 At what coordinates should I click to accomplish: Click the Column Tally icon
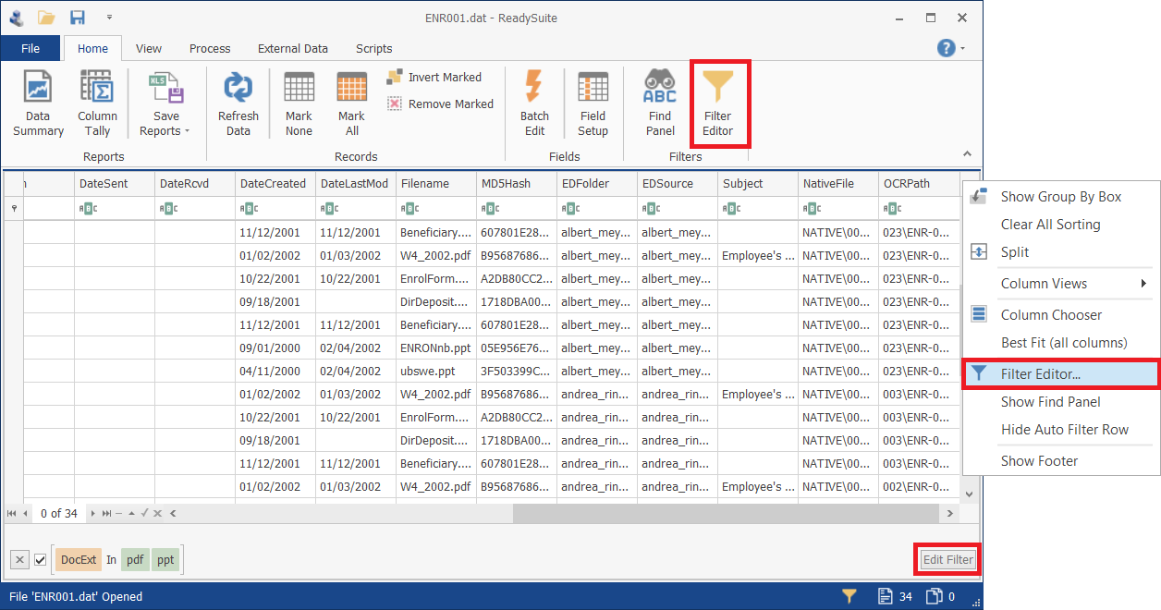click(97, 103)
